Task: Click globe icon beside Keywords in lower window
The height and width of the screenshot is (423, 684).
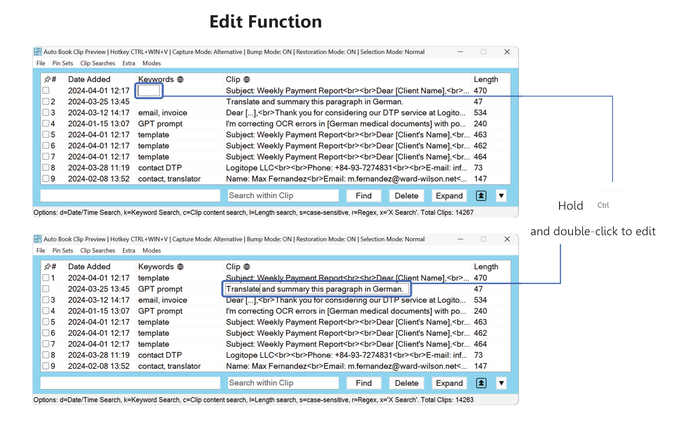Action: [x=180, y=267]
